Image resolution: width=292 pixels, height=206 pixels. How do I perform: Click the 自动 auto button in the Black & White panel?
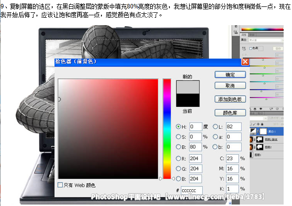(x=278, y=48)
